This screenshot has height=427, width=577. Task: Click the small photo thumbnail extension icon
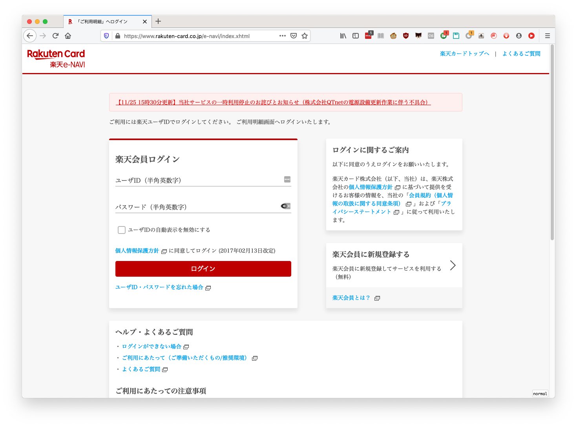tap(481, 36)
